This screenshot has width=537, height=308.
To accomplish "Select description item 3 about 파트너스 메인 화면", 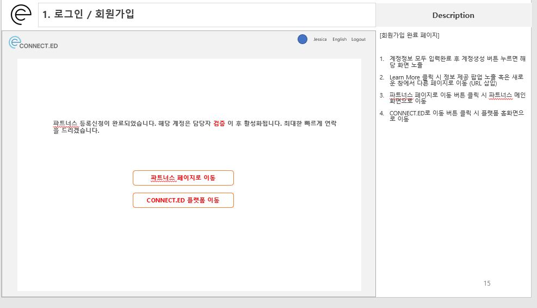I will click(457, 97).
